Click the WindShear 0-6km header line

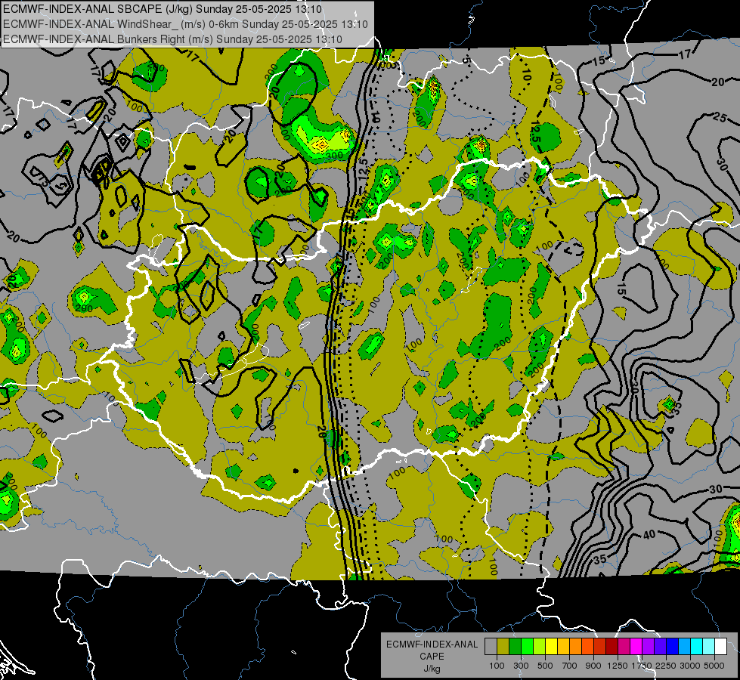185,24
